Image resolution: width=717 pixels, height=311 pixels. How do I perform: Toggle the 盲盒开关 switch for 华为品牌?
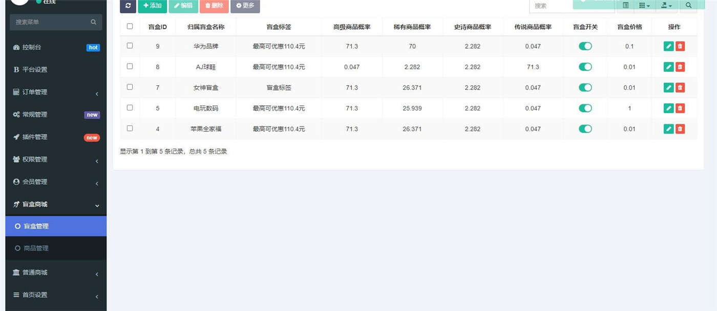click(585, 47)
